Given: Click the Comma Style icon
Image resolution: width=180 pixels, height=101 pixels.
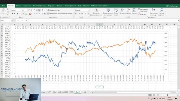Looking at the screenshot, I should point(82,14).
